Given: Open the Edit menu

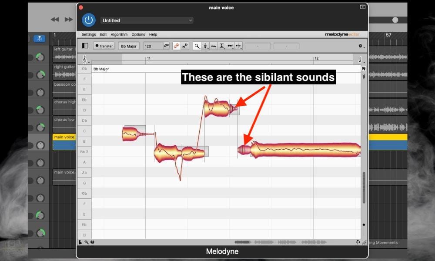Looking at the screenshot, I should (x=103, y=34).
